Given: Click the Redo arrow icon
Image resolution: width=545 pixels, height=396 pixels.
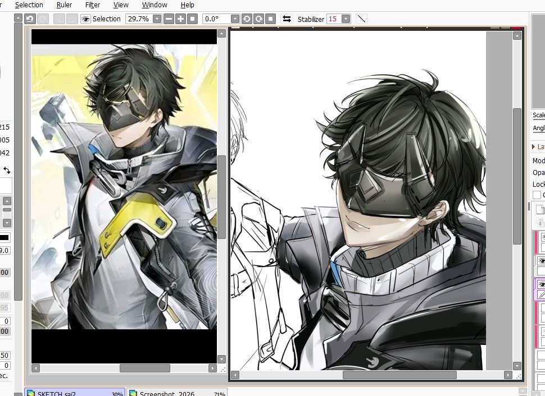Looking at the screenshot, I should point(43,19).
